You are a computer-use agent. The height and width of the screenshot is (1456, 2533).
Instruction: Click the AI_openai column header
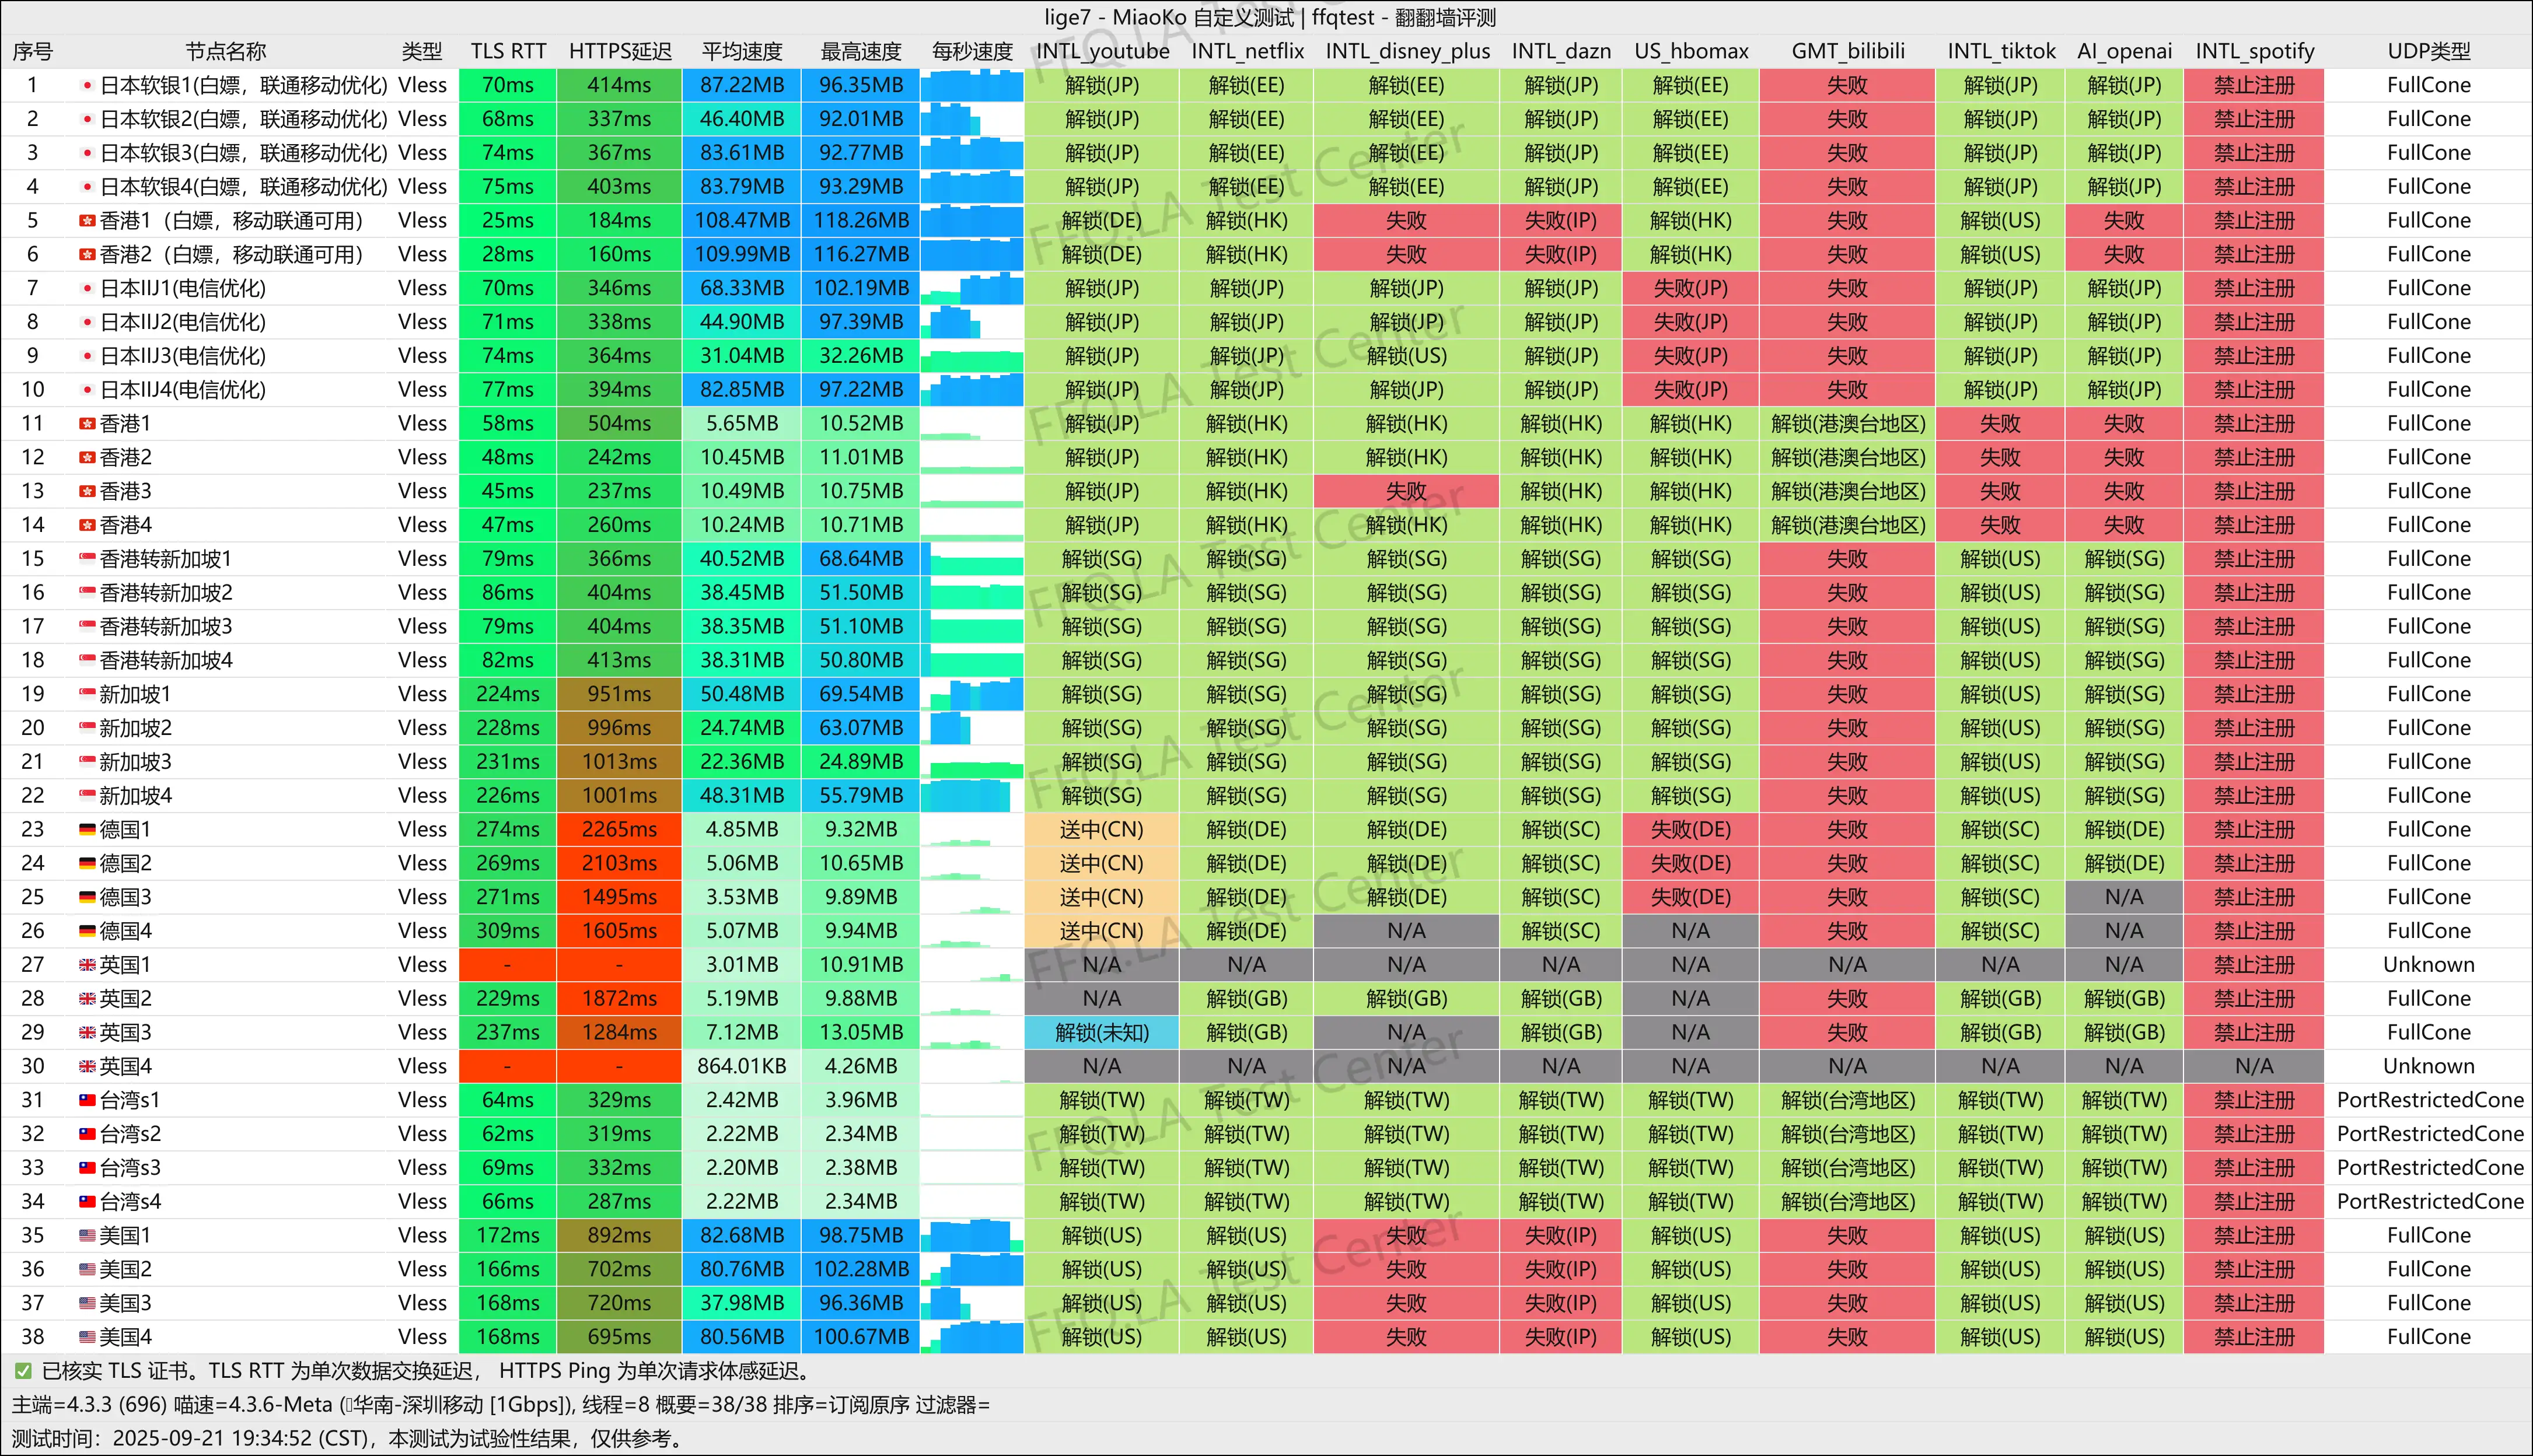(x=2124, y=51)
